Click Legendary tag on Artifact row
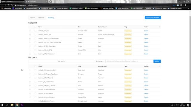Screen dimensions: 191x107 (x=128, y=35)
